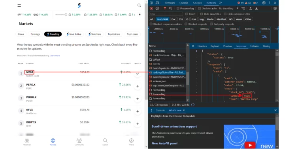The width and height of the screenshot is (294, 149).
Task: Open the Explore magnifier icon in bottom nav
Action: [105, 140]
